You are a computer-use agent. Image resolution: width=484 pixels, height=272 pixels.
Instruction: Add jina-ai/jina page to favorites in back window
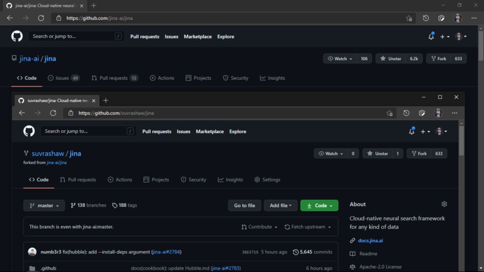tap(409, 18)
